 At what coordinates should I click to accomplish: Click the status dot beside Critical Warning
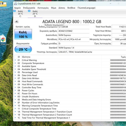click(x=15, y=60)
